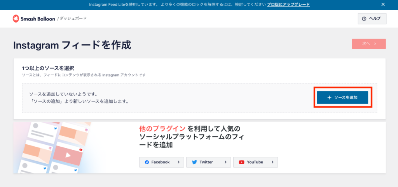Open the ヘルプ help button
The image size is (398, 187).
tap(372, 19)
